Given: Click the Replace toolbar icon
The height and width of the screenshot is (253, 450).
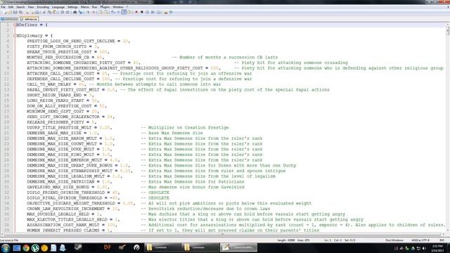Looking at the screenshot, I should (81, 13).
